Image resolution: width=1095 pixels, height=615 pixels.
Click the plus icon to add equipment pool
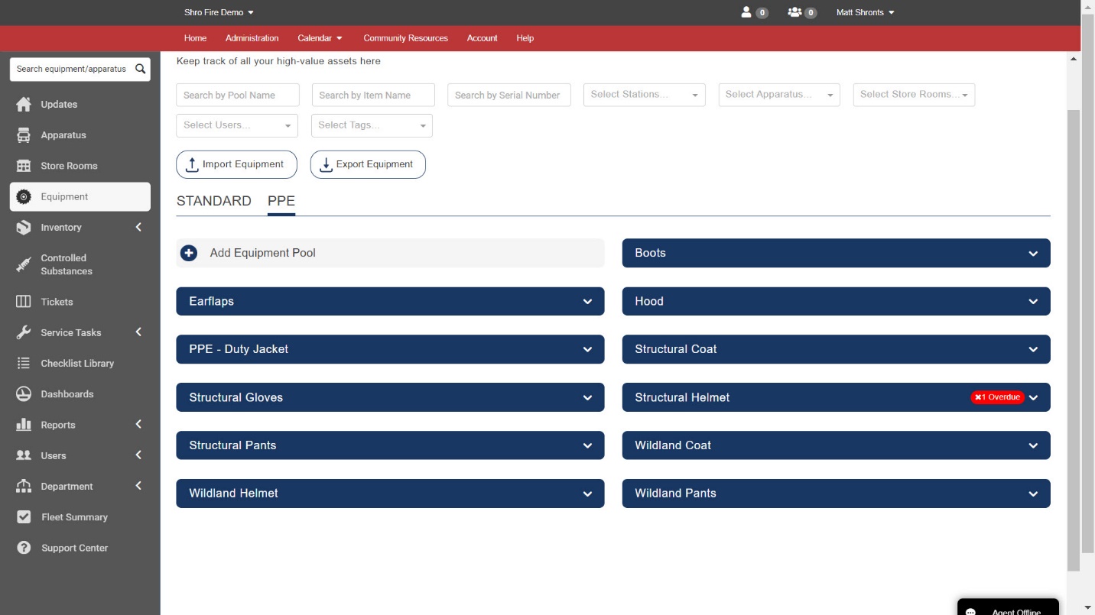point(189,253)
